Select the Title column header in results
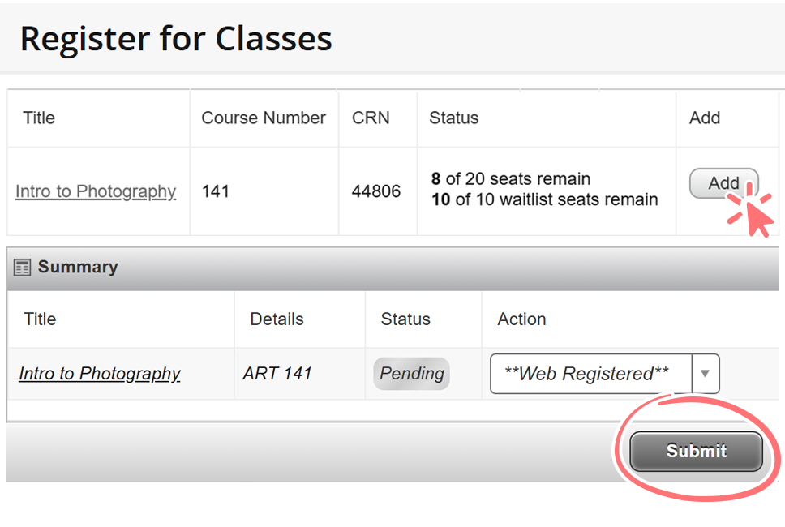Screen dimensions: 785x527 (38, 118)
